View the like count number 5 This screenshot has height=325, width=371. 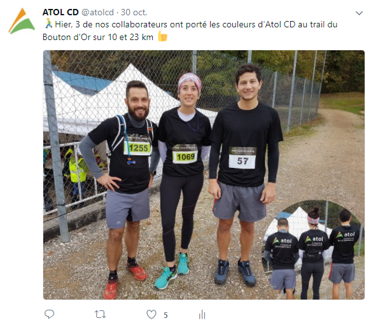point(165,315)
